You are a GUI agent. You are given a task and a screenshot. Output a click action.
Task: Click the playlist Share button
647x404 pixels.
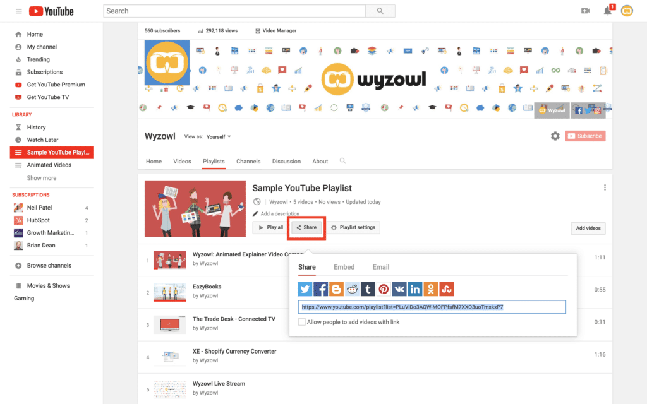306,227
